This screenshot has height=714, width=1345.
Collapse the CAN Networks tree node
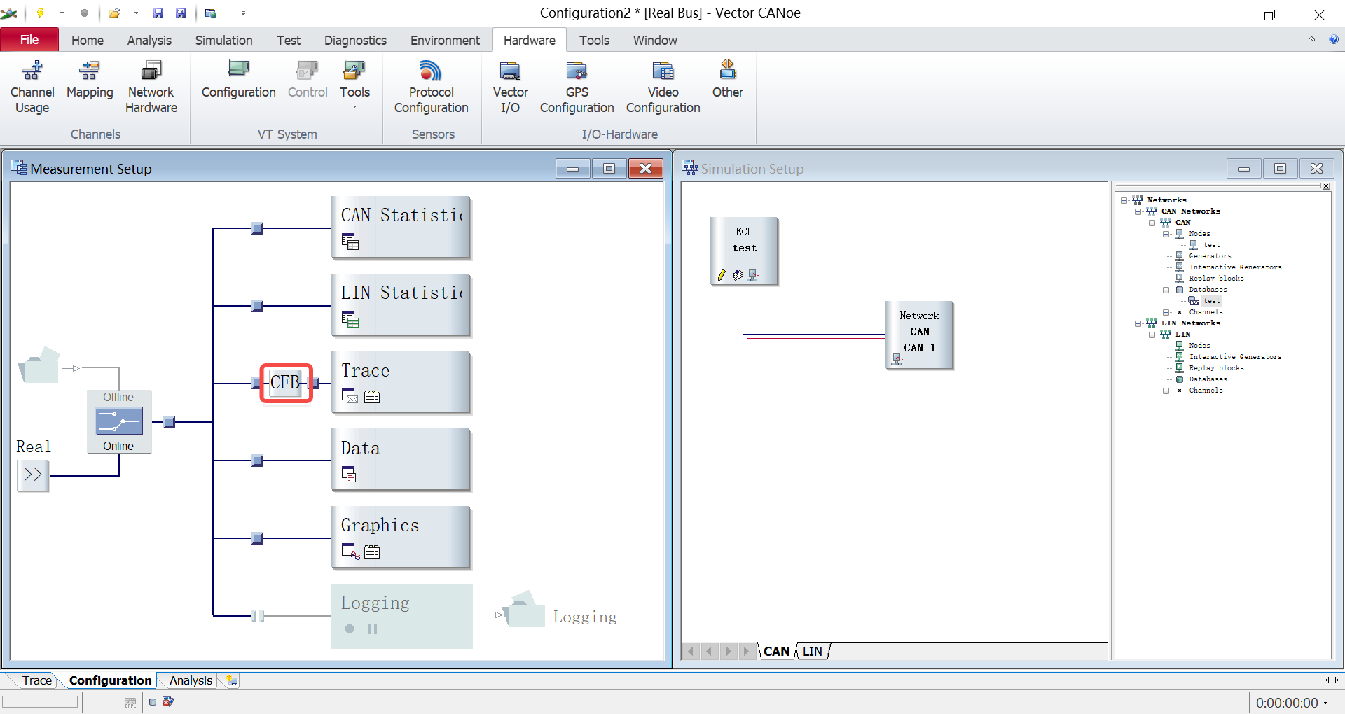tap(1138, 211)
